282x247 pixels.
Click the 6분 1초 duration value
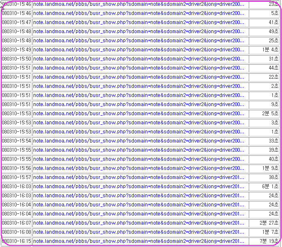click(x=270, y=186)
